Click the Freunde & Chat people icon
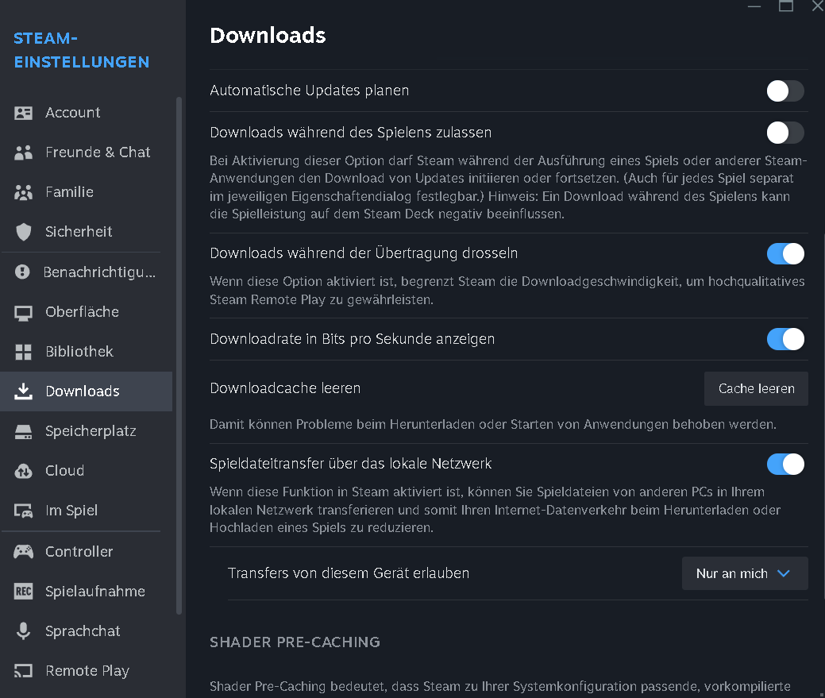 (x=23, y=152)
